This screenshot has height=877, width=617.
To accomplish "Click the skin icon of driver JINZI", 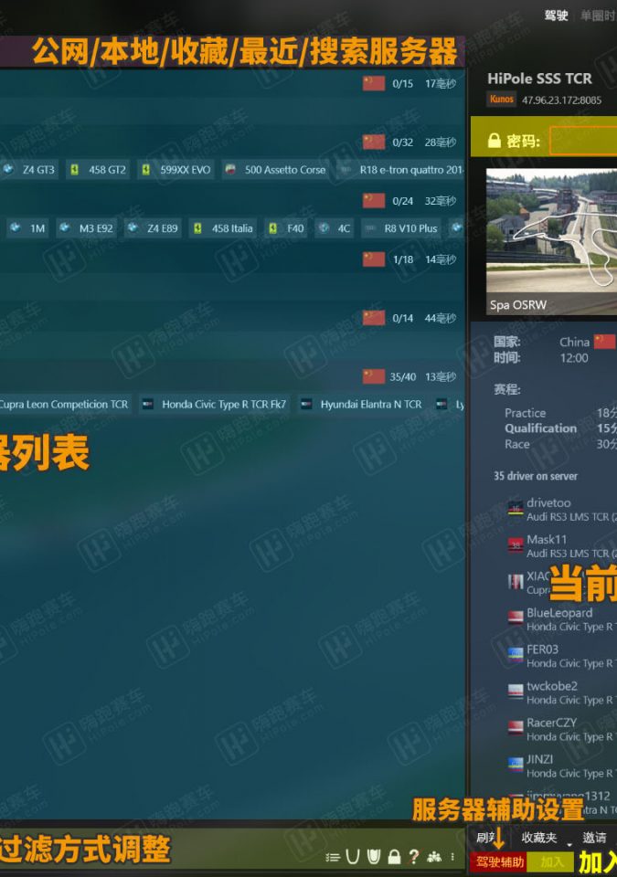I will coord(516,766).
